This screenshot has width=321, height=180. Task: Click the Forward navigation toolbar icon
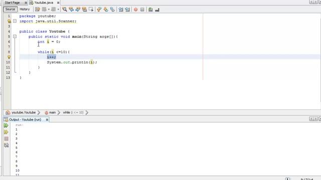pyautogui.click(x=54, y=9)
